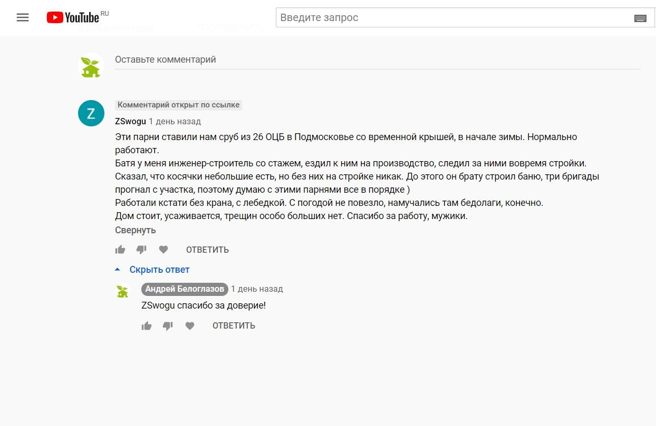Reply to the ZSwogu comment
The width and height of the screenshot is (656, 426).
[207, 250]
